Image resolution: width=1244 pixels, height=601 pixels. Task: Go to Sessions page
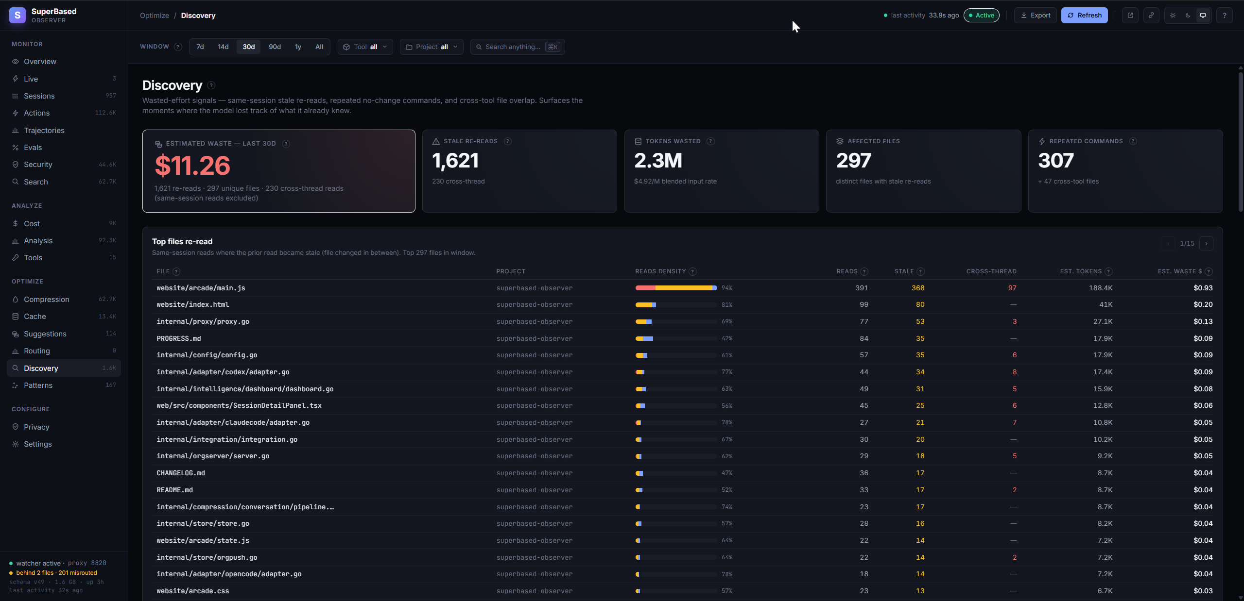point(64,96)
